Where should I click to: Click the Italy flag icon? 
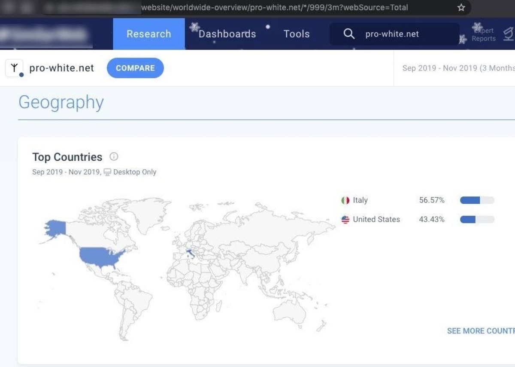pos(345,200)
